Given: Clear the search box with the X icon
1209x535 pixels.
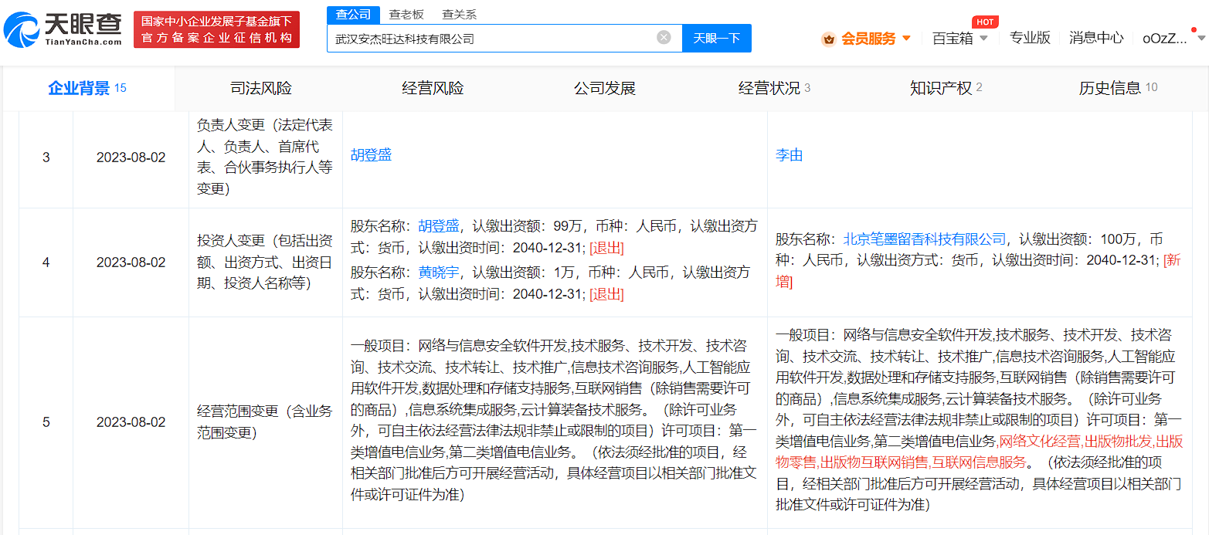Looking at the screenshot, I should (x=664, y=37).
